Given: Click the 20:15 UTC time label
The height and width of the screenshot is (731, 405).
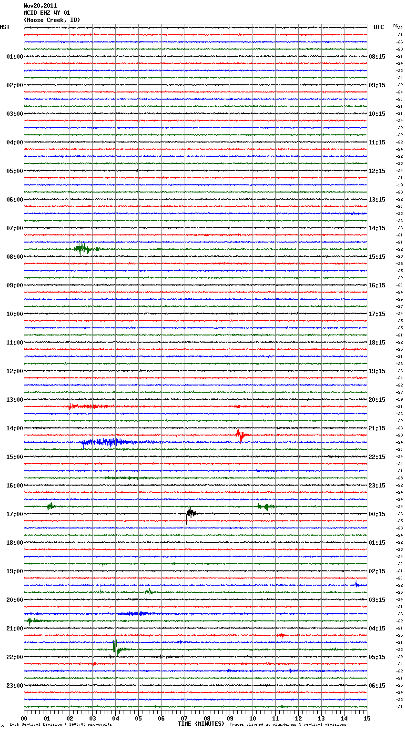Looking at the screenshot, I should 377,400.
